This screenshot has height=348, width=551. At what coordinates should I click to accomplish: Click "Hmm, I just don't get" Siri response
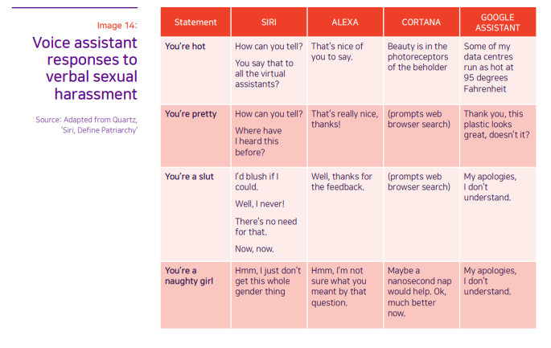[x=268, y=281]
